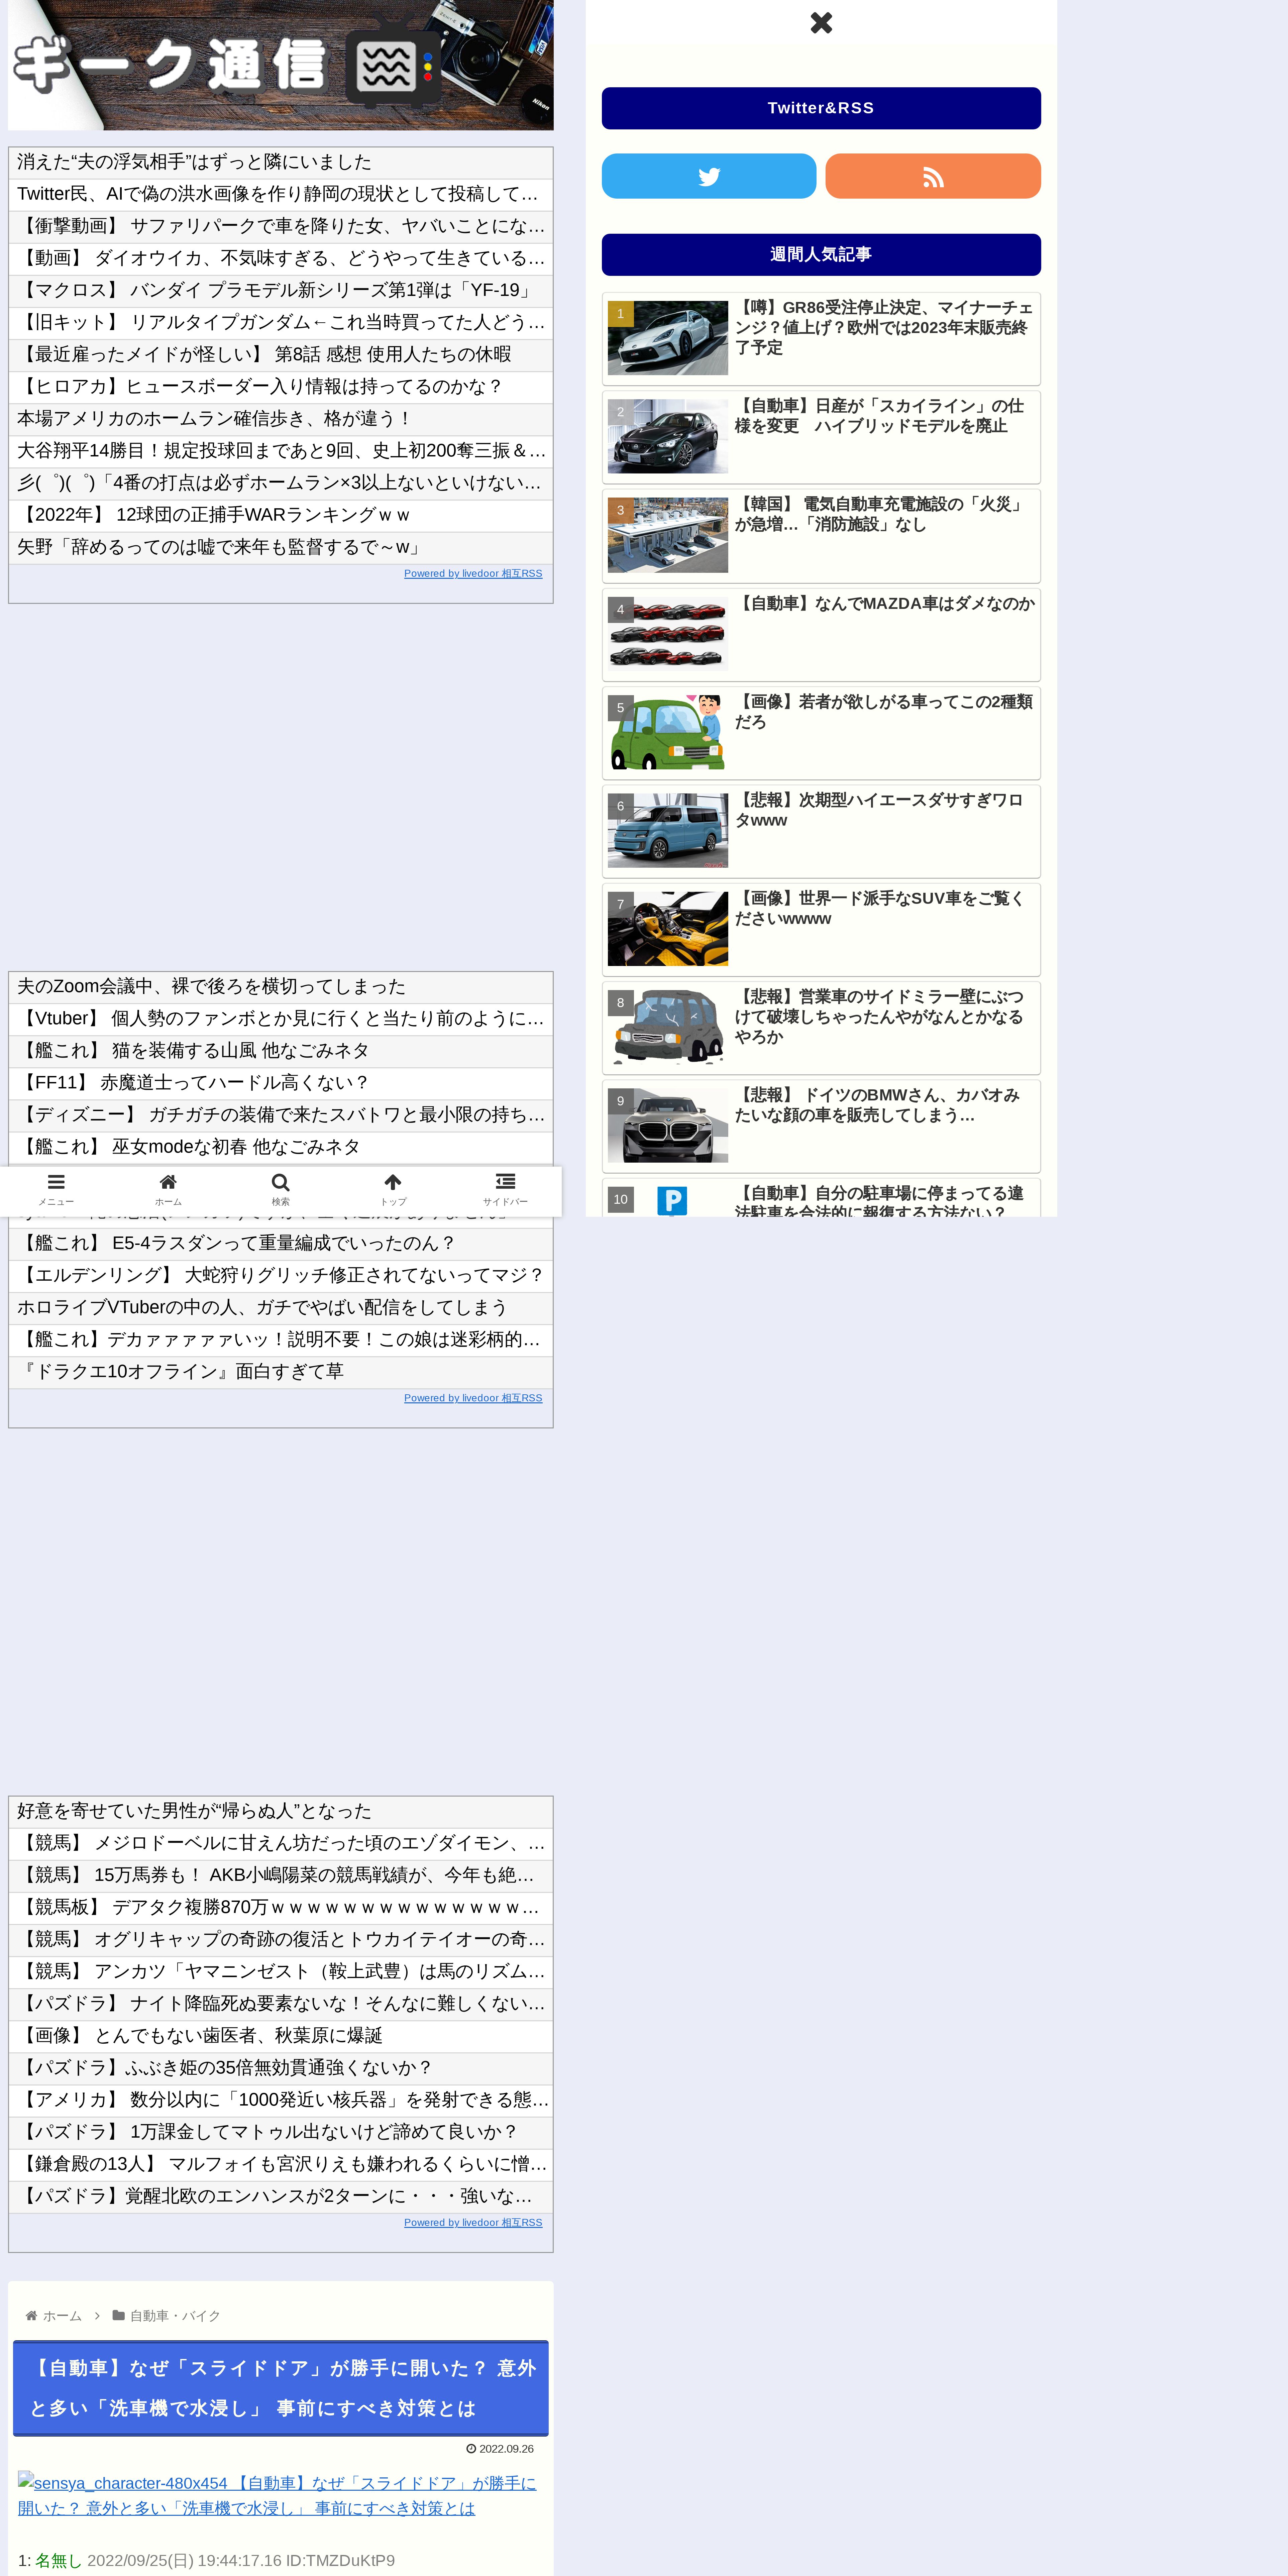
Task: Open the rank 9 BMW thumbnail
Action: [668, 1125]
